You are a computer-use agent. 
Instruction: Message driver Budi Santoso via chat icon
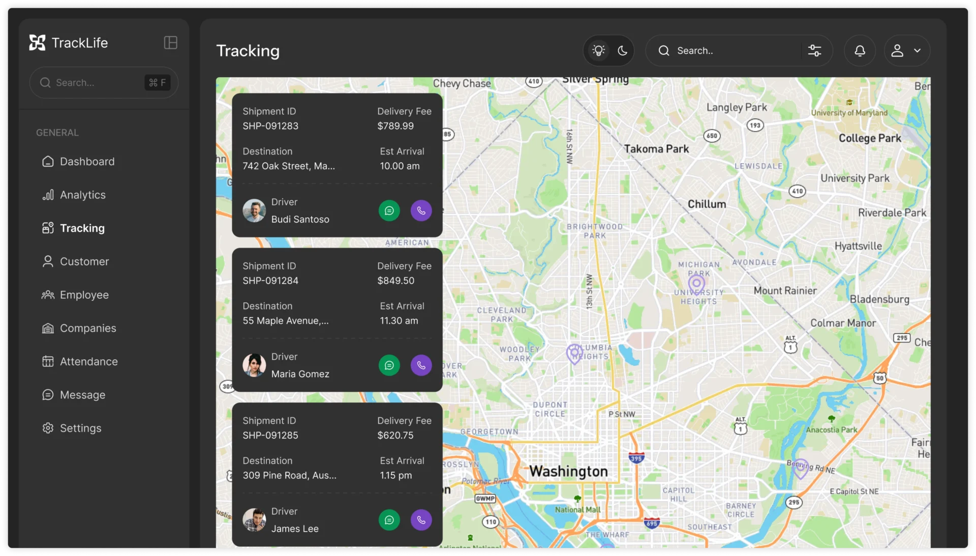click(389, 210)
